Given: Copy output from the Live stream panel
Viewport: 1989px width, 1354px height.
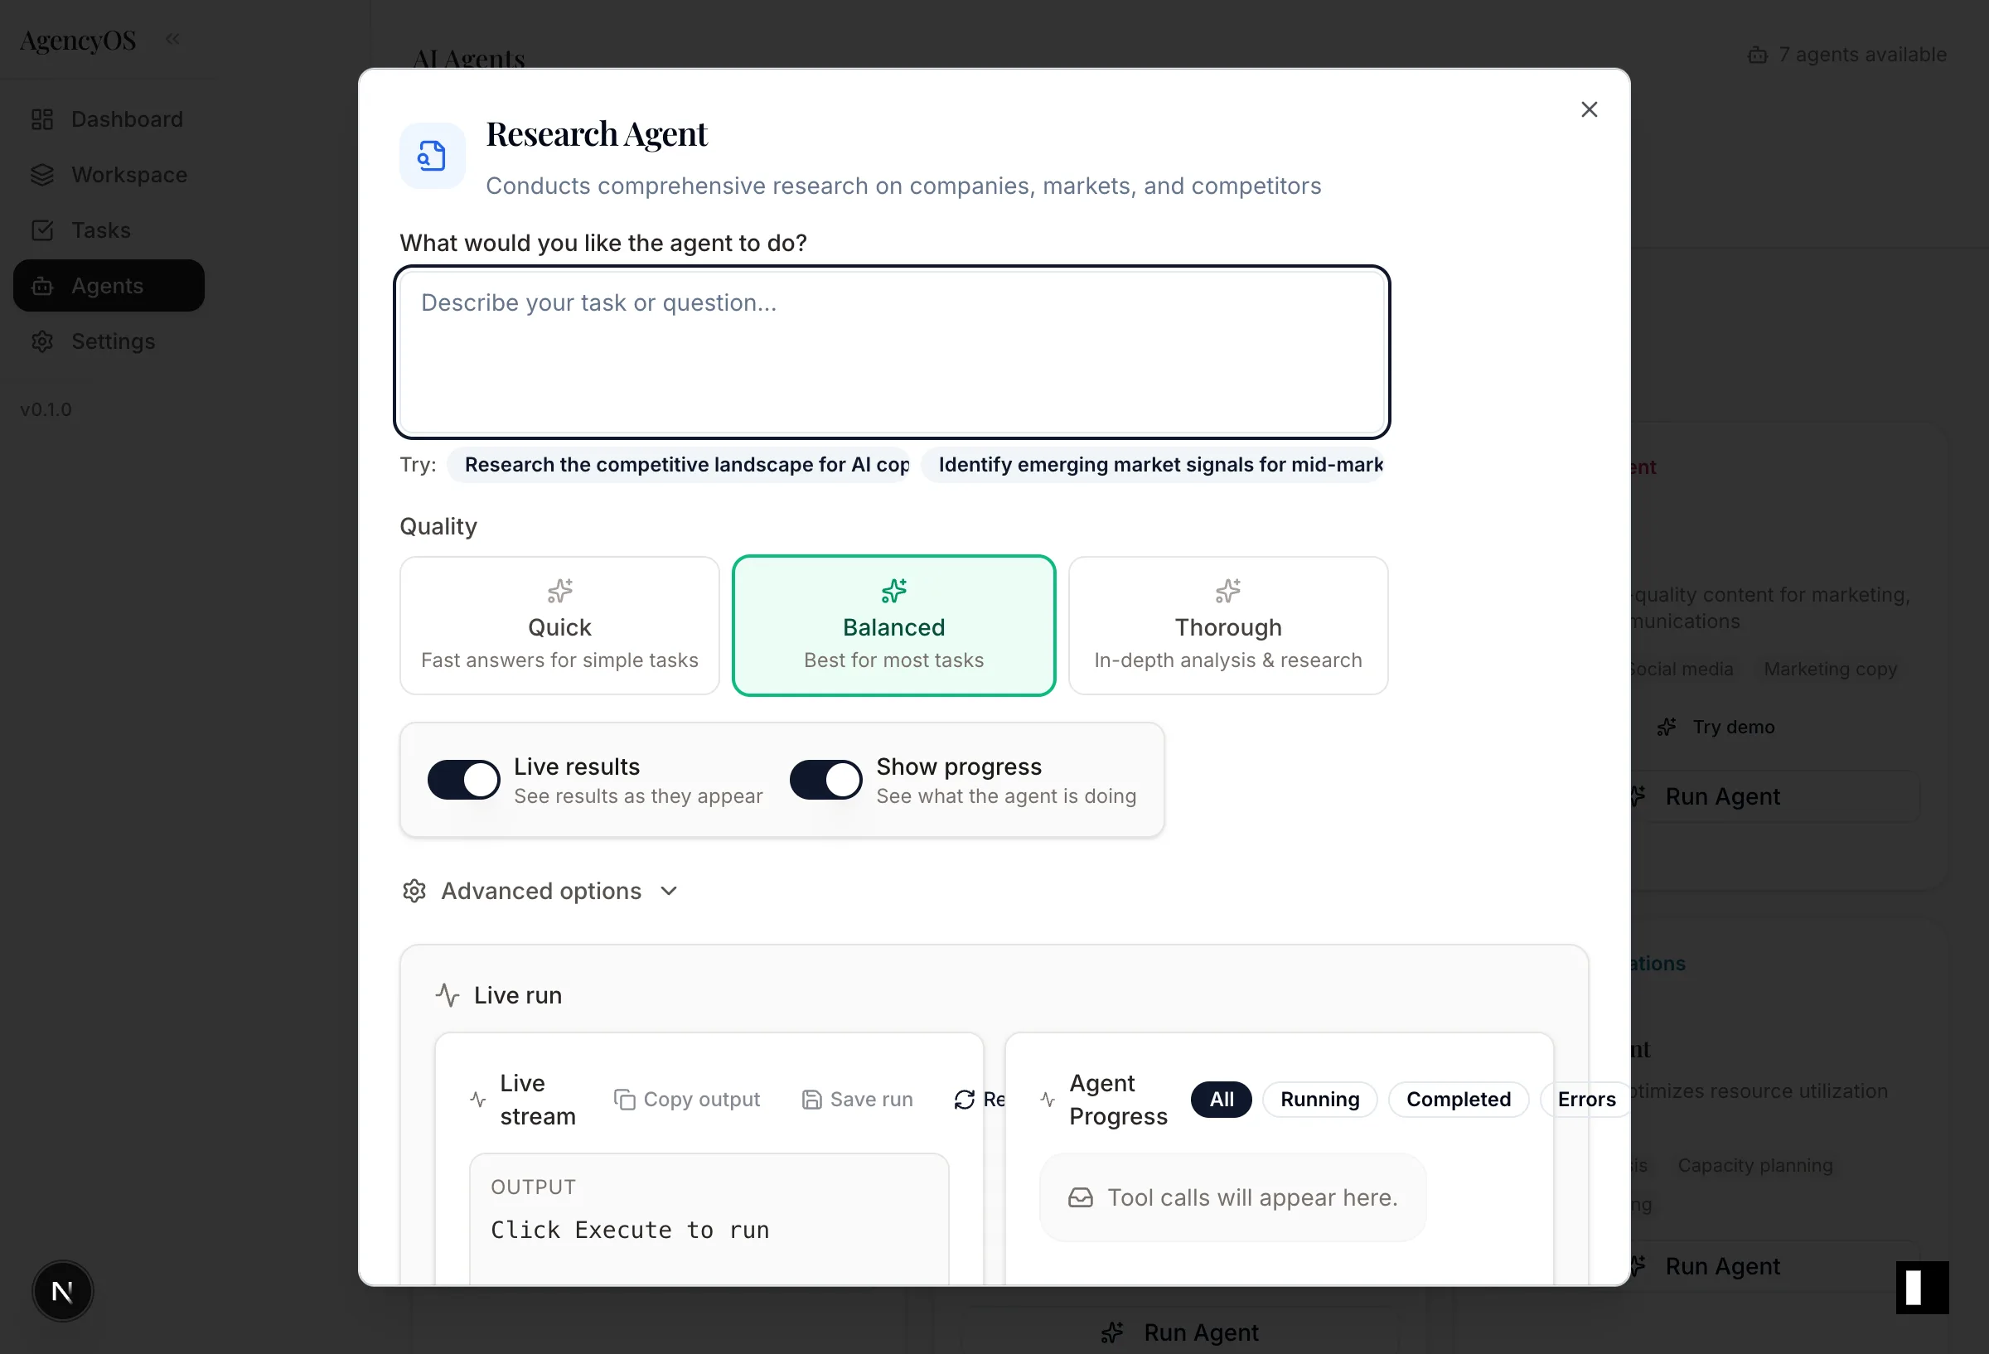Looking at the screenshot, I should [687, 1099].
